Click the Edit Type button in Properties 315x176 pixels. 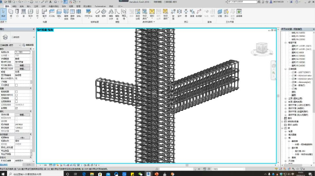tap(28, 45)
